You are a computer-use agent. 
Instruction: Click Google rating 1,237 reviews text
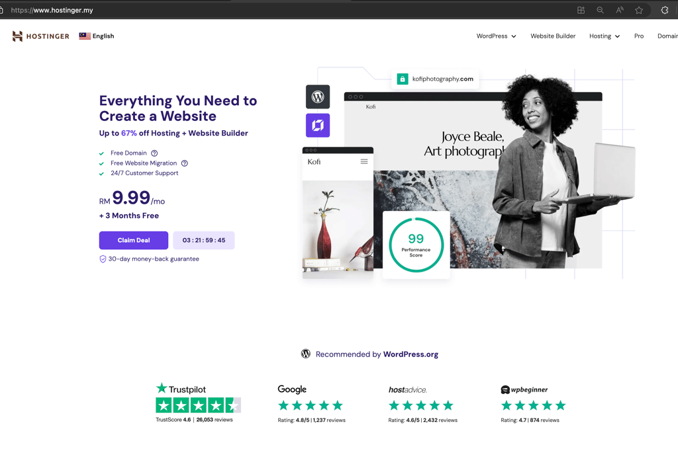(x=329, y=420)
